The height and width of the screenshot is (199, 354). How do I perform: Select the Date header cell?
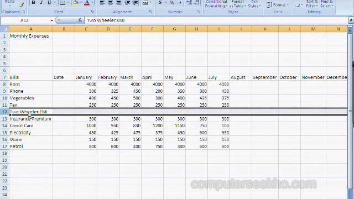[x=64, y=77]
